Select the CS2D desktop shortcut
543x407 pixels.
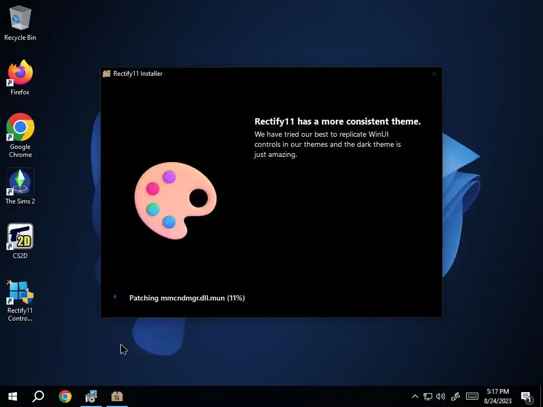click(x=20, y=241)
